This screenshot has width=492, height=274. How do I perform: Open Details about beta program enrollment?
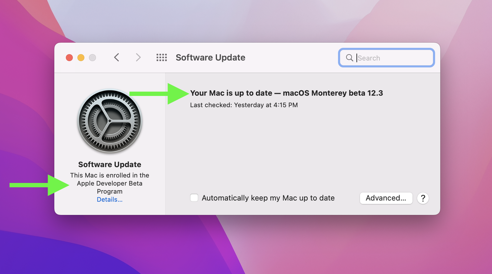pyautogui.click(x=109, y=199)
